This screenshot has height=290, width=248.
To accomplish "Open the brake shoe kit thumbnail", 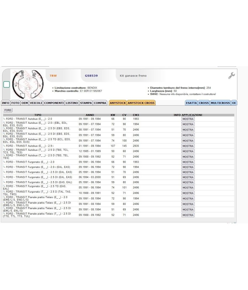I will tap(28, 84).
